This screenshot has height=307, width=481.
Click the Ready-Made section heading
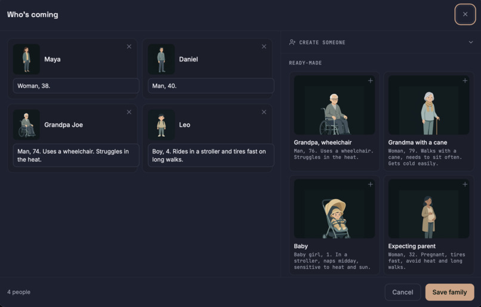point(305,63)
